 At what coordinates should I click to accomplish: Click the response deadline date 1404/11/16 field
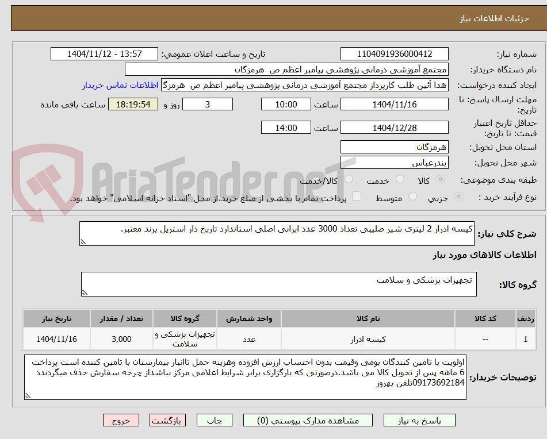[394, 104]
